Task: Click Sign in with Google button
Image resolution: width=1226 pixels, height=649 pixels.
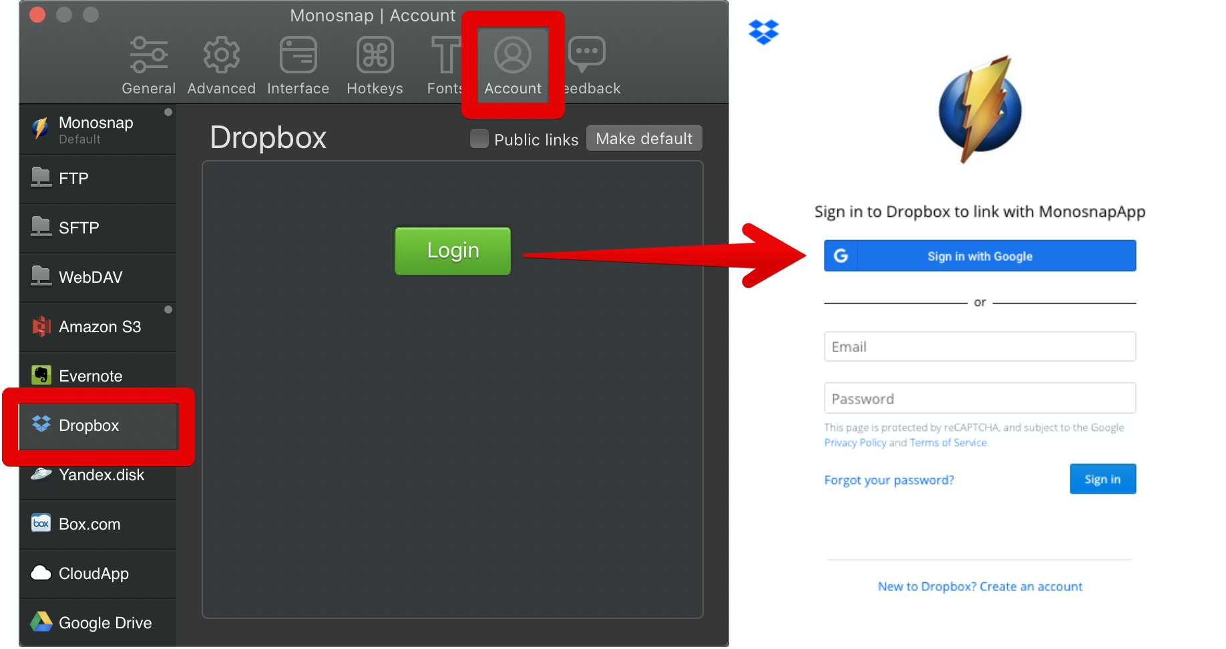Action: tap(980, 256)
